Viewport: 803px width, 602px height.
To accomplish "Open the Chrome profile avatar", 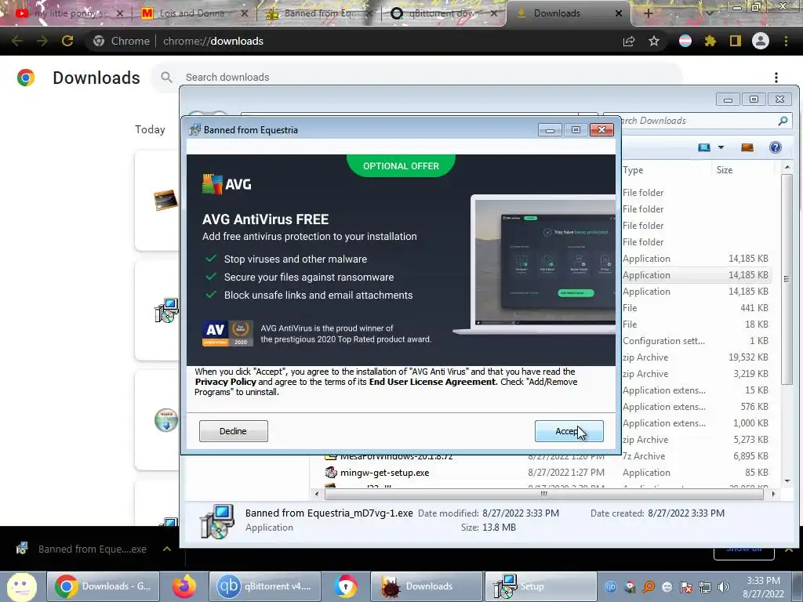I will click(761, 41).
